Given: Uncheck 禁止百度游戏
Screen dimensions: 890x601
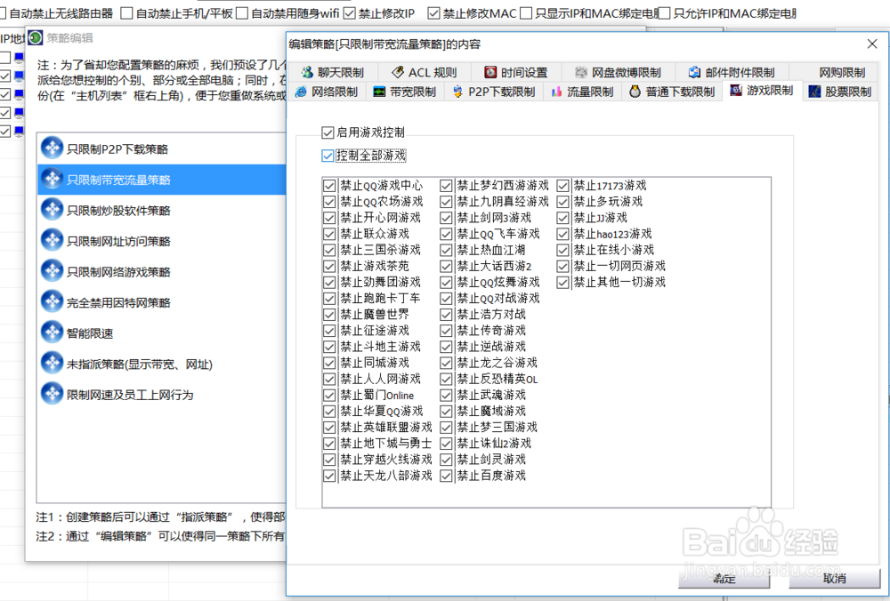Looking at the screenshot, I should click(x=446, y=475).
